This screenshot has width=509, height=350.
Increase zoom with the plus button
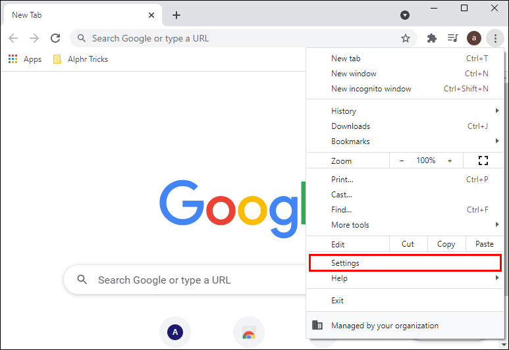point(450,161)
